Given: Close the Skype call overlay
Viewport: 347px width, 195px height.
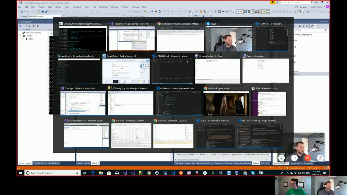Looking at the screenshot, I should [321, 135].
